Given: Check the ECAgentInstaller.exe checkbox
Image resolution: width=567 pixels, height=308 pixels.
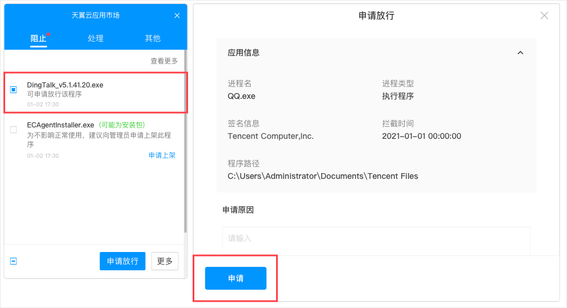Looking at the screenshot, I should (14, 130).
